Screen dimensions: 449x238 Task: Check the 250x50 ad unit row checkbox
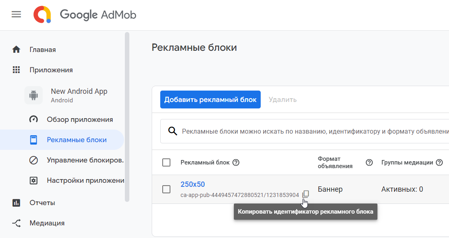(x=166, y=189)
